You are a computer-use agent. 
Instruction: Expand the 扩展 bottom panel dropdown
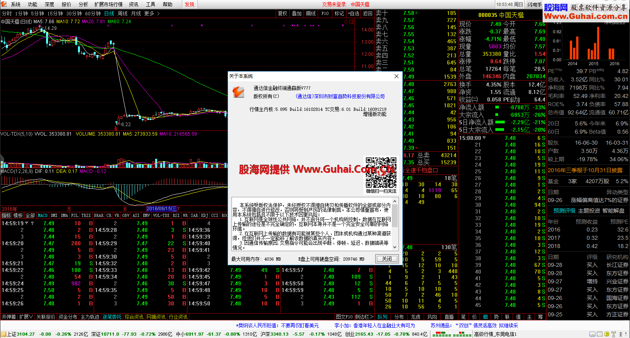[x=26, y=317]
